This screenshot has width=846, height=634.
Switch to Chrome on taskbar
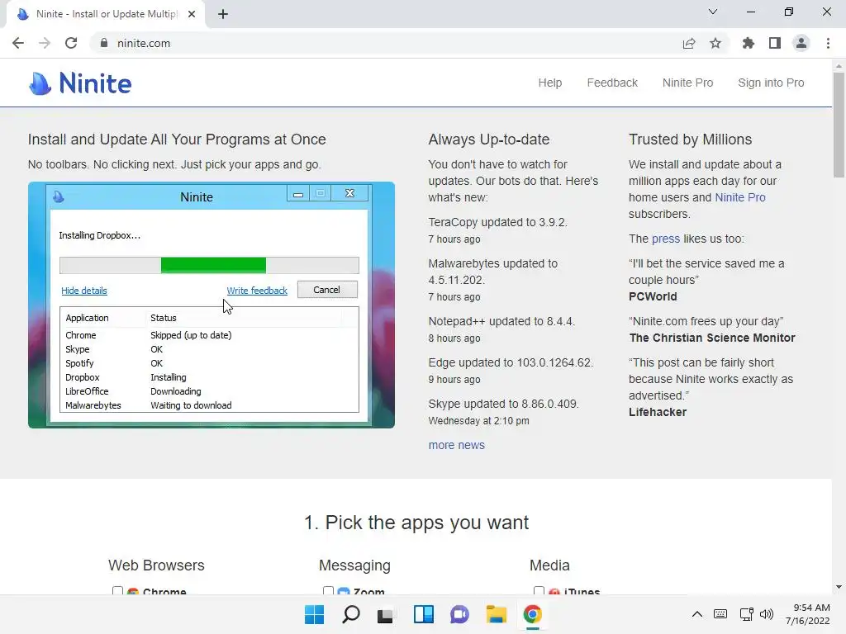[x=533, y=614]
